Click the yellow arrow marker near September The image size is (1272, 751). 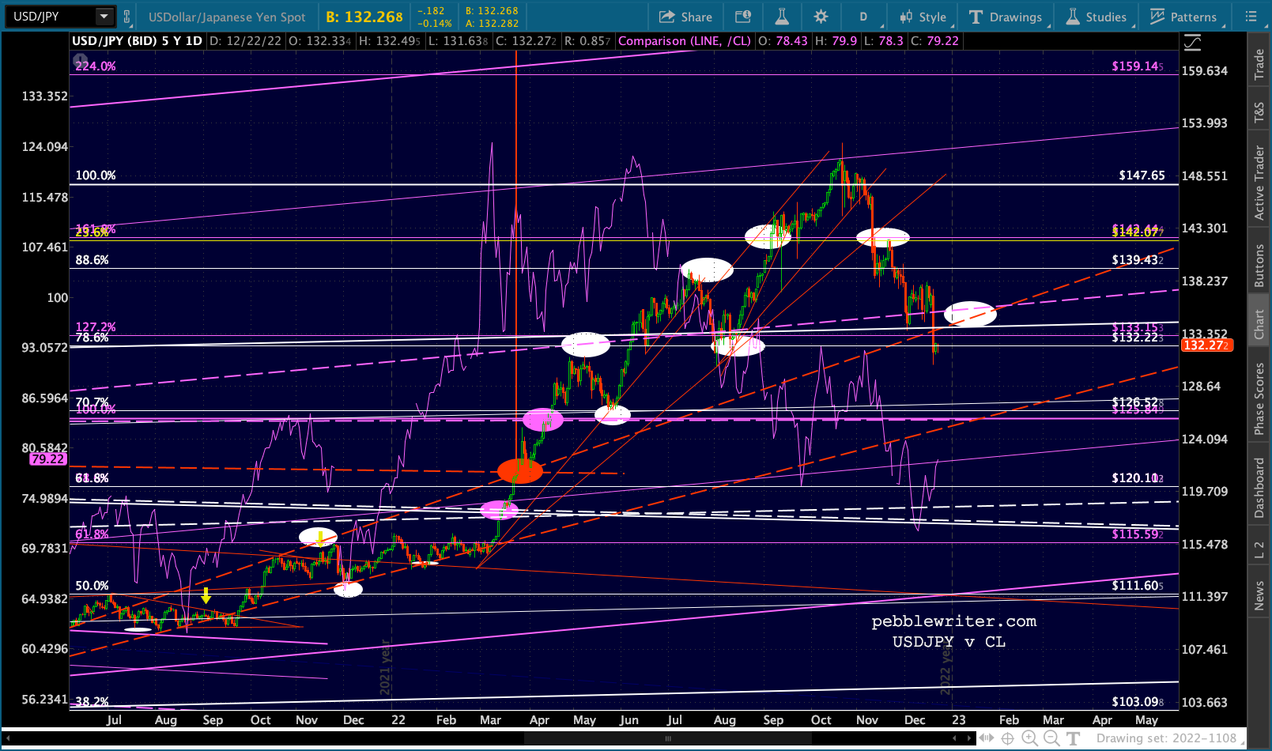[206, 594]
